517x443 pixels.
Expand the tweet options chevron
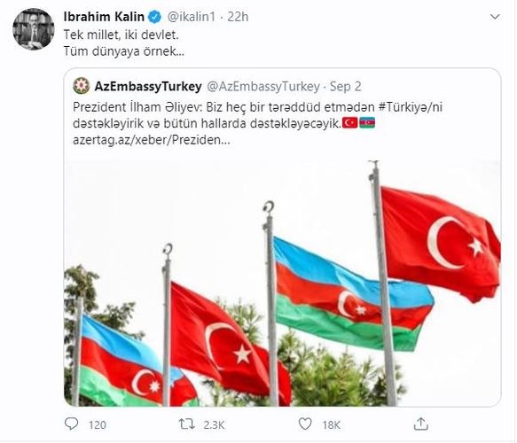click(x=495, y=17)
